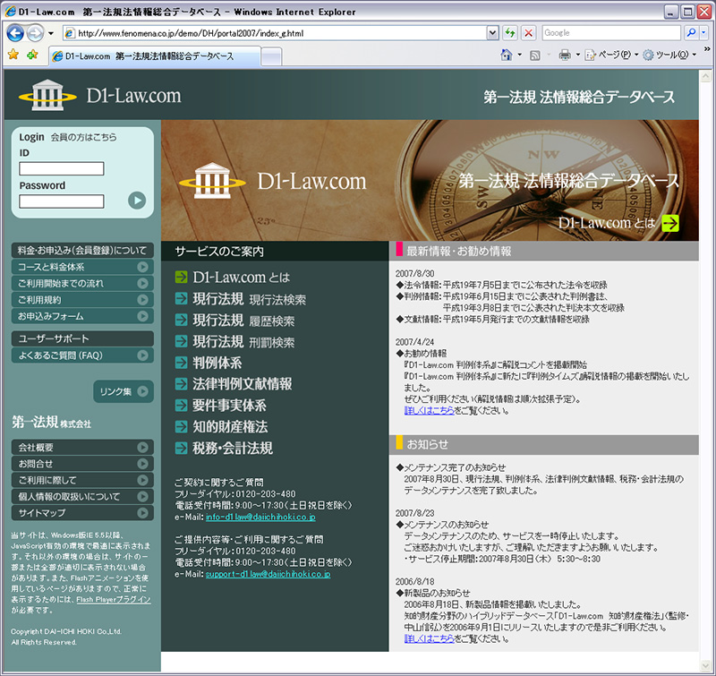Image resolution: width=716 pixels, height=676 pixels.
Task: Click the ID input field
Action: tap(62, 168)
